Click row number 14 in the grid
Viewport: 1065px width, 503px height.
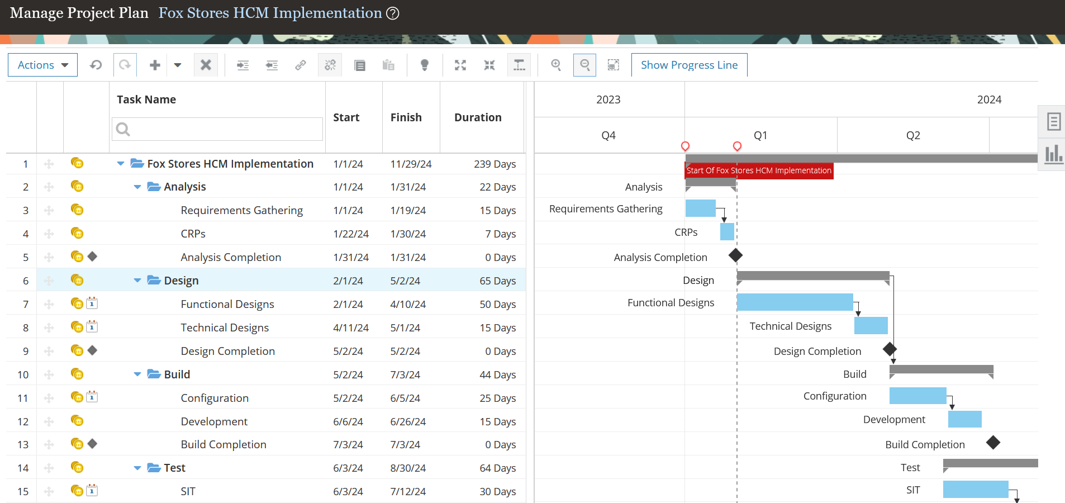coord(23,468)
